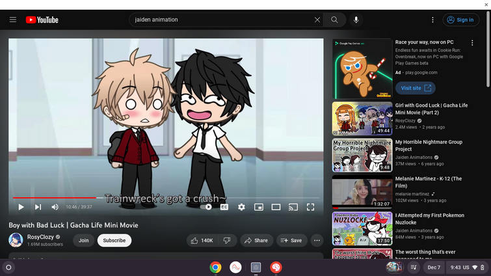
Task: Click the video title Boy with Bad Luck
Action: tap(73, 225)
